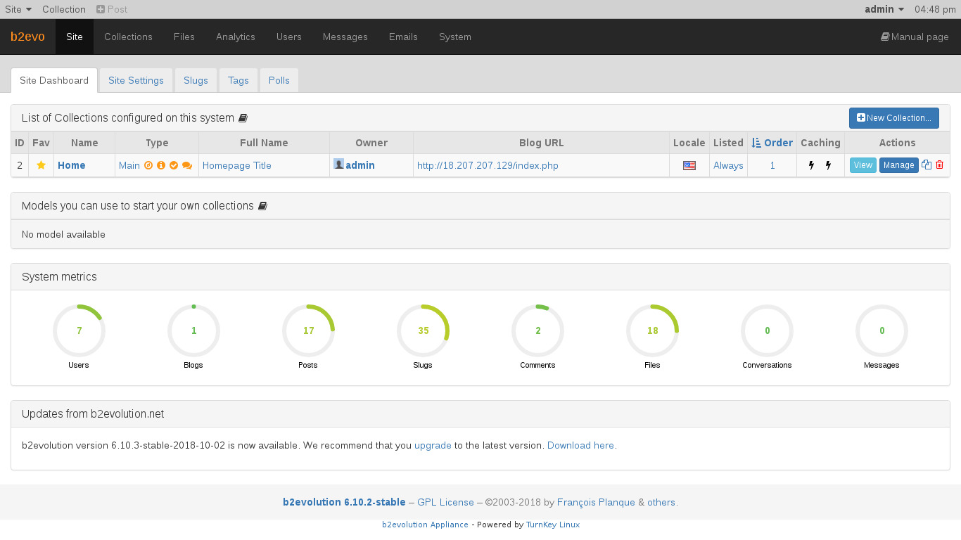Click the orange comments bubble icon
The height and width of the screenshot is (540, 961).
click(187, 165)
